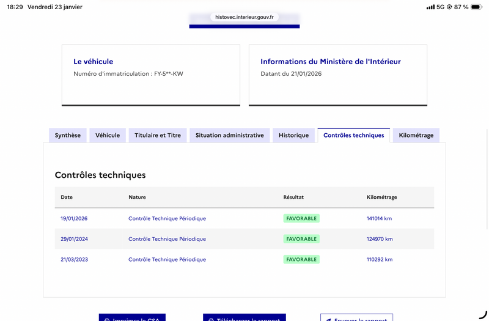Click the 141014 km mileage value

click(379, 218)
